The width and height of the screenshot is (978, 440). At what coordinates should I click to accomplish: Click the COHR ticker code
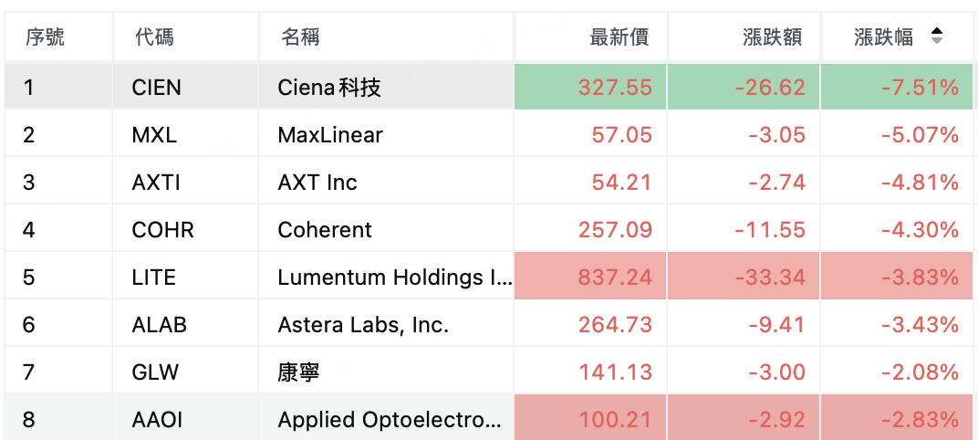point(162,230)
